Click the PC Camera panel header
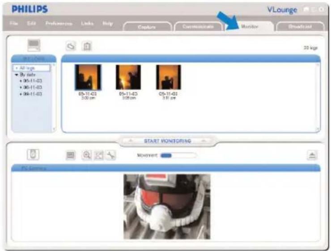 [x=165, y=168]
